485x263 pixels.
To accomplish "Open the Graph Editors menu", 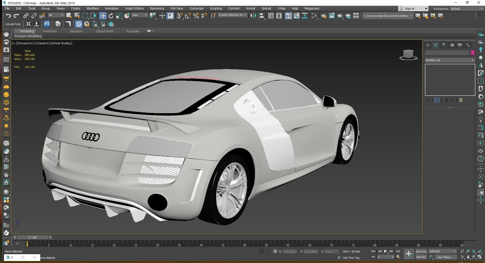I will click(x=134, y=8).
